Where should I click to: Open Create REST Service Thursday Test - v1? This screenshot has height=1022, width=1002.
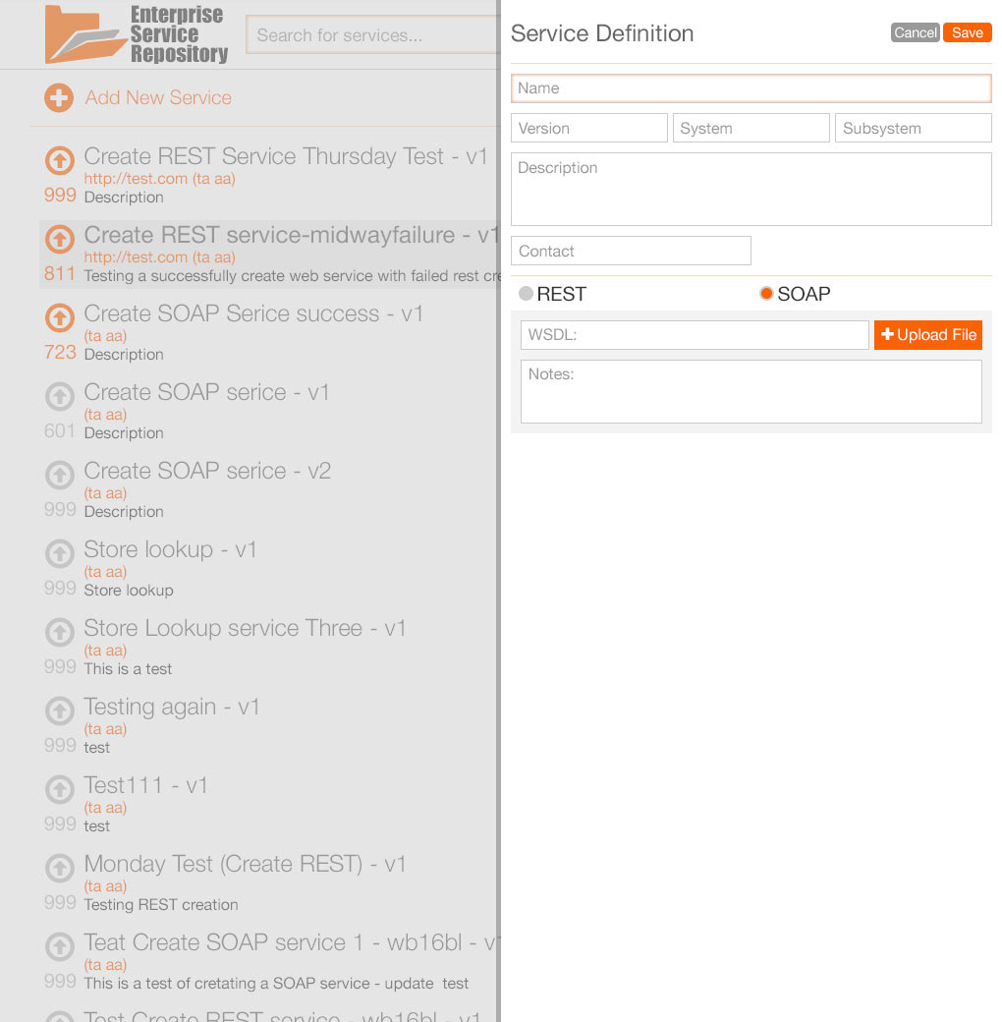(x=285, y=156)
